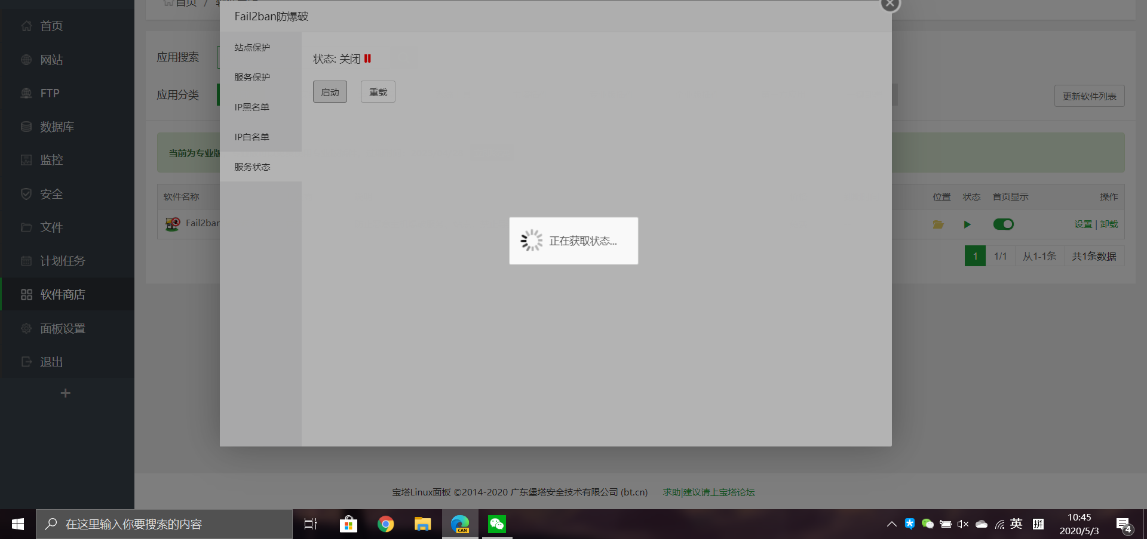Launch Chrome from the taskbar
The width and height of the screenshot is (1147, 539).
point(385,523)
